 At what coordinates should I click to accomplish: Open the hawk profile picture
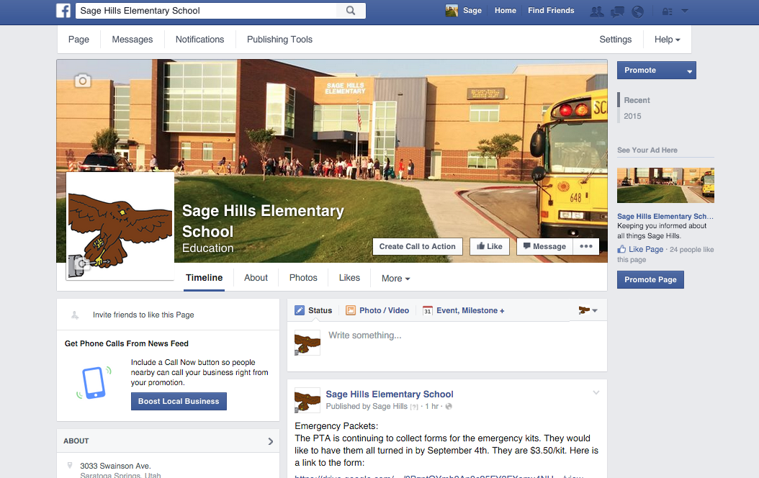[120, 226]
